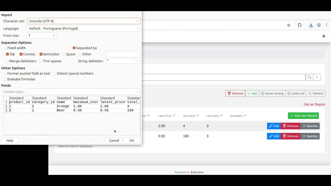331x186 pixels.
Task: Click the web page search input field
Action: tap(224, 77)
